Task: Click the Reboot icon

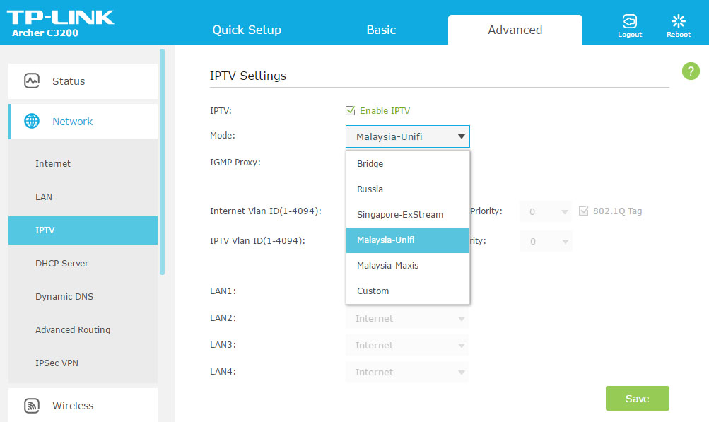Action: tap(679, 21)
